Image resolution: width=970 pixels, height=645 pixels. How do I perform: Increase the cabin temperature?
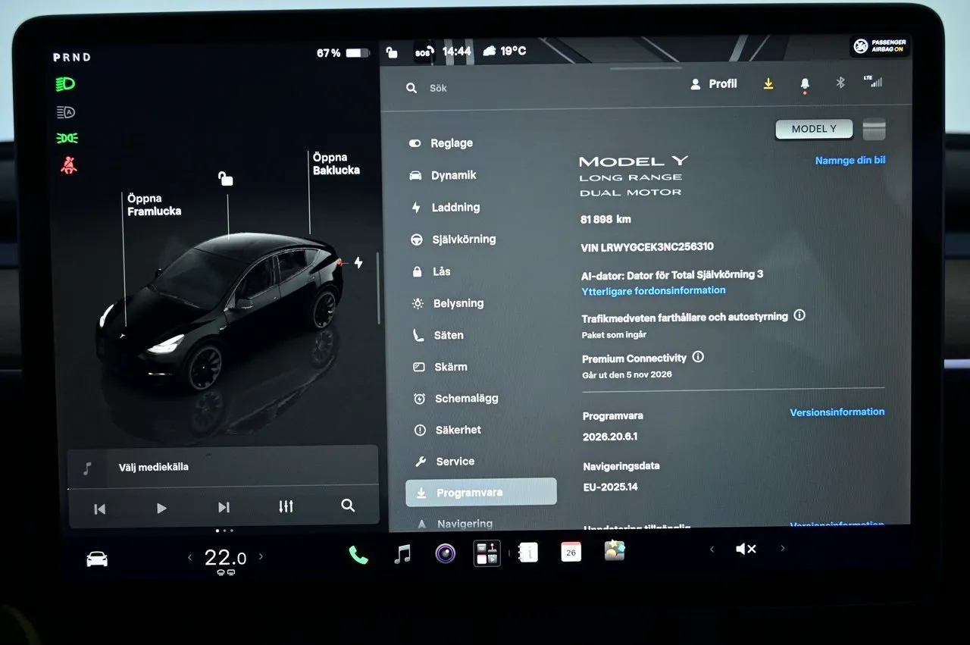click(261, 556)
